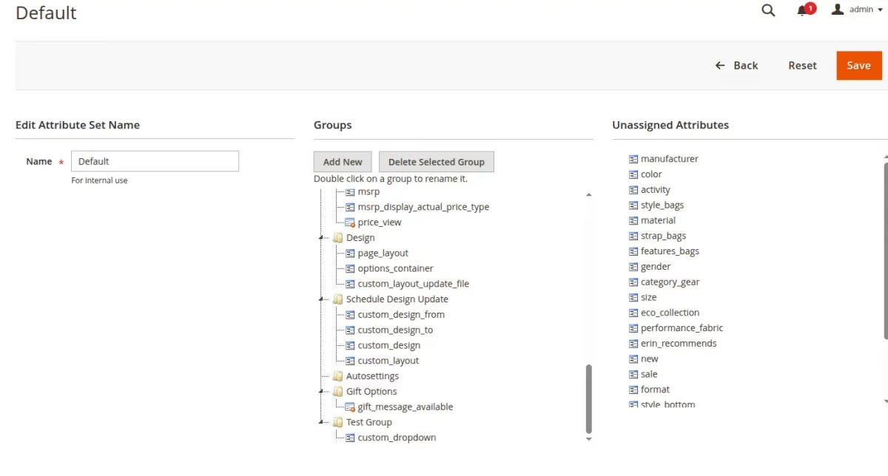Viewport: 888px width, 476px height.
Task: Click the Autosettings folder icon
Action: [337, 376]
